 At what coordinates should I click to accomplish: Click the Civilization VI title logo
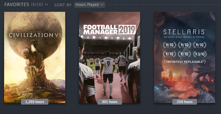click(x=35, y=35)
